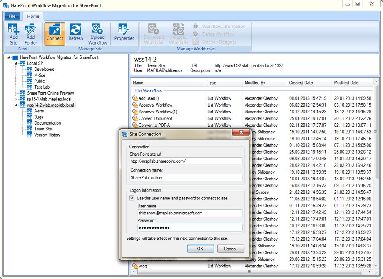Click the Convert Document workflow icon
Image resolution: width=383 pixels, height=279 pixels.
[135, 118]
